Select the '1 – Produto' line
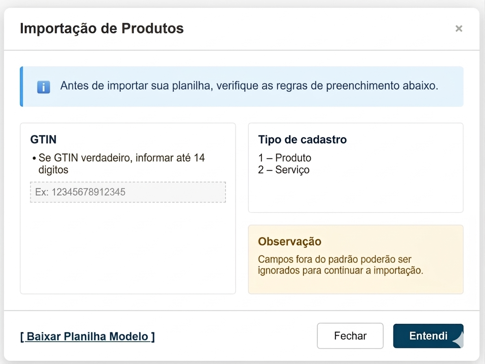485x364 pixels. (x=285, y=158)
